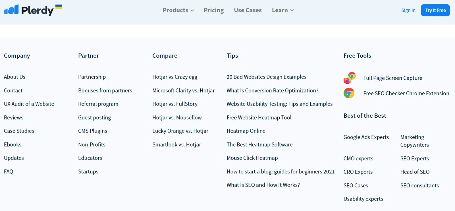Visit the Partnership page
The height and width of the screenshot is (211, 455).
pos(92,77)
